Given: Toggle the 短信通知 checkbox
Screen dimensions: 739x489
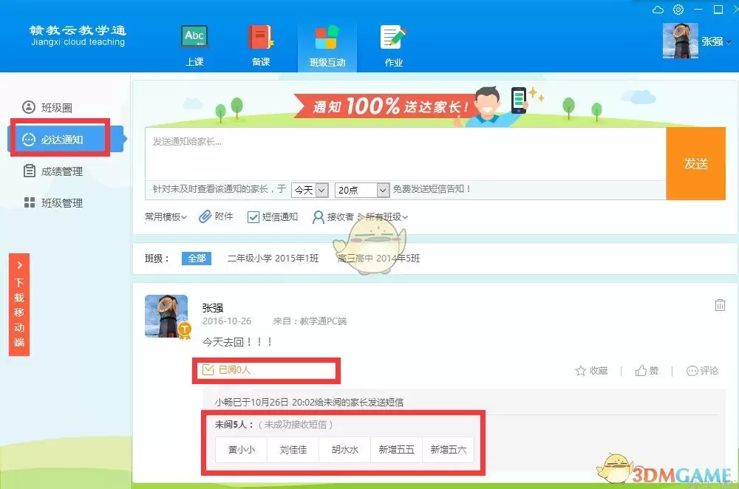Looking at the screenshot, I should point(253,217).
